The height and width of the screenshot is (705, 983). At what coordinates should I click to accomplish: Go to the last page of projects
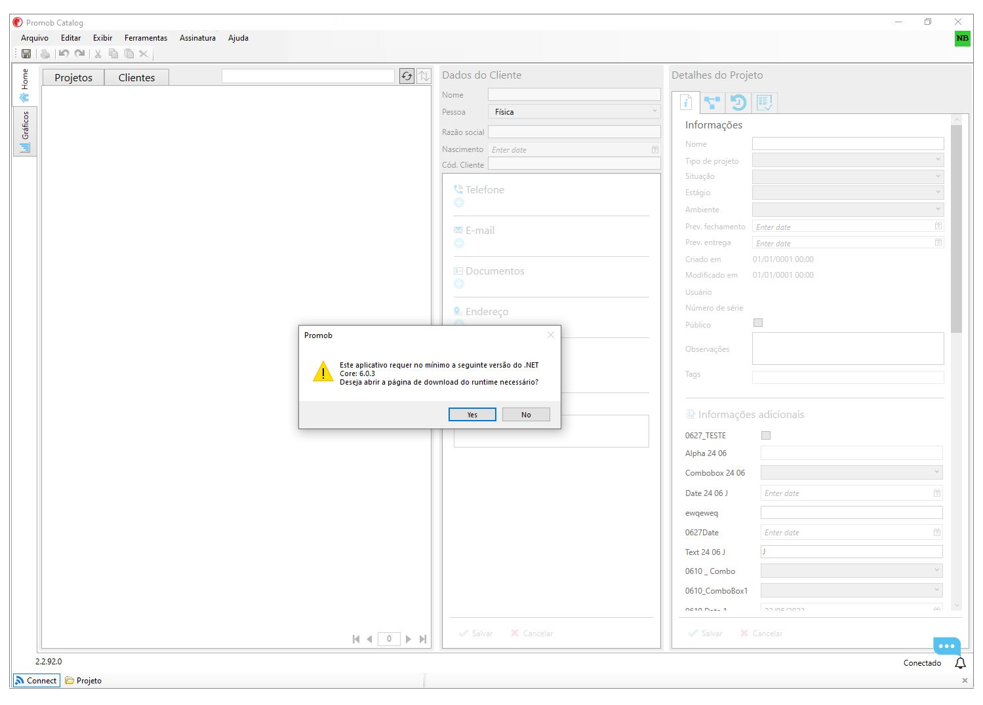point(423,639)
